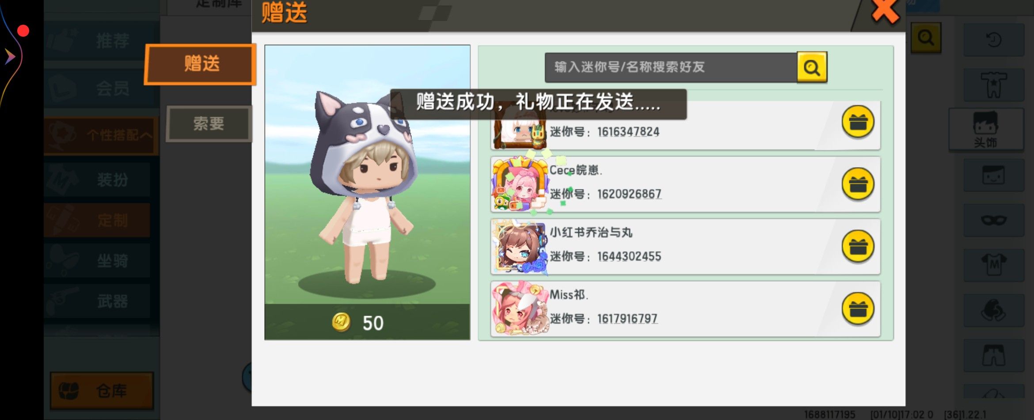Click the yellow friend search magnifier button

pyautogui.click(x=812, y=67)
